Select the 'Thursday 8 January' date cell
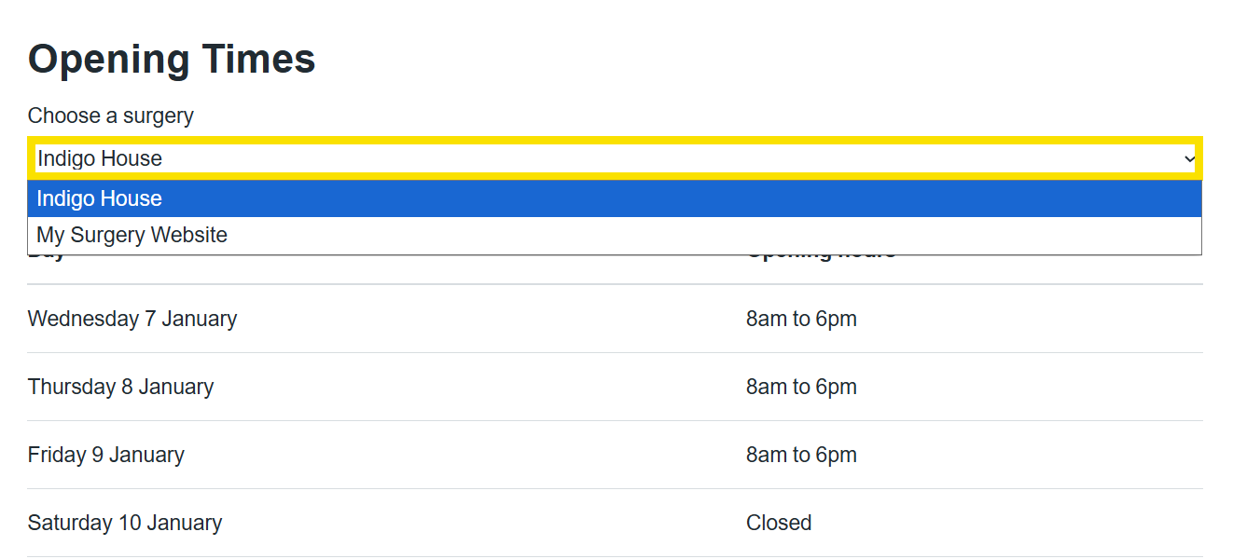The width and height of the screenshot is (1233, 559). (120, 387)
